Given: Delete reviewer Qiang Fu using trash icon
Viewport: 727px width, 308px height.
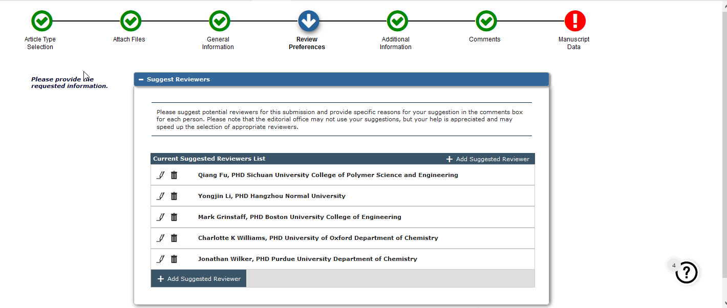Looking at the screenshot, I should (174, 175).
